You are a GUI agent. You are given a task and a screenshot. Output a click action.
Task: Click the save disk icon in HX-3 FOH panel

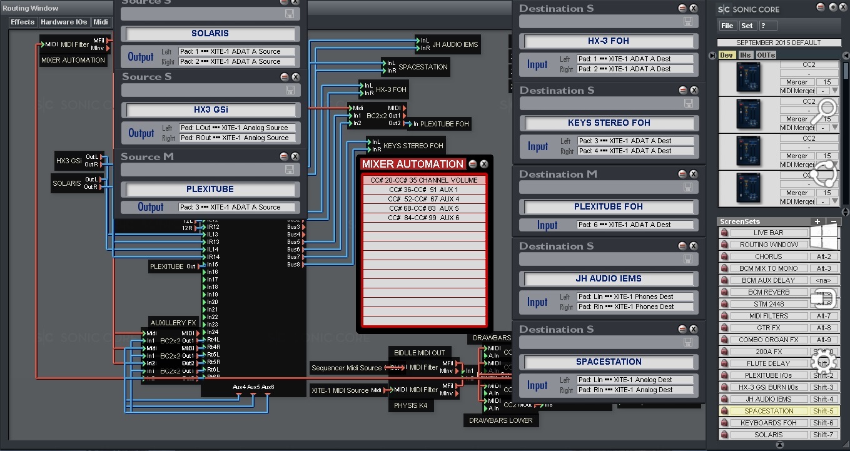point(688,22)
